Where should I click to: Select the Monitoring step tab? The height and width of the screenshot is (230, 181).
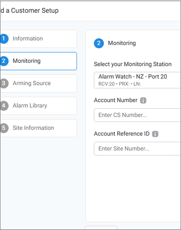[39, 61]
